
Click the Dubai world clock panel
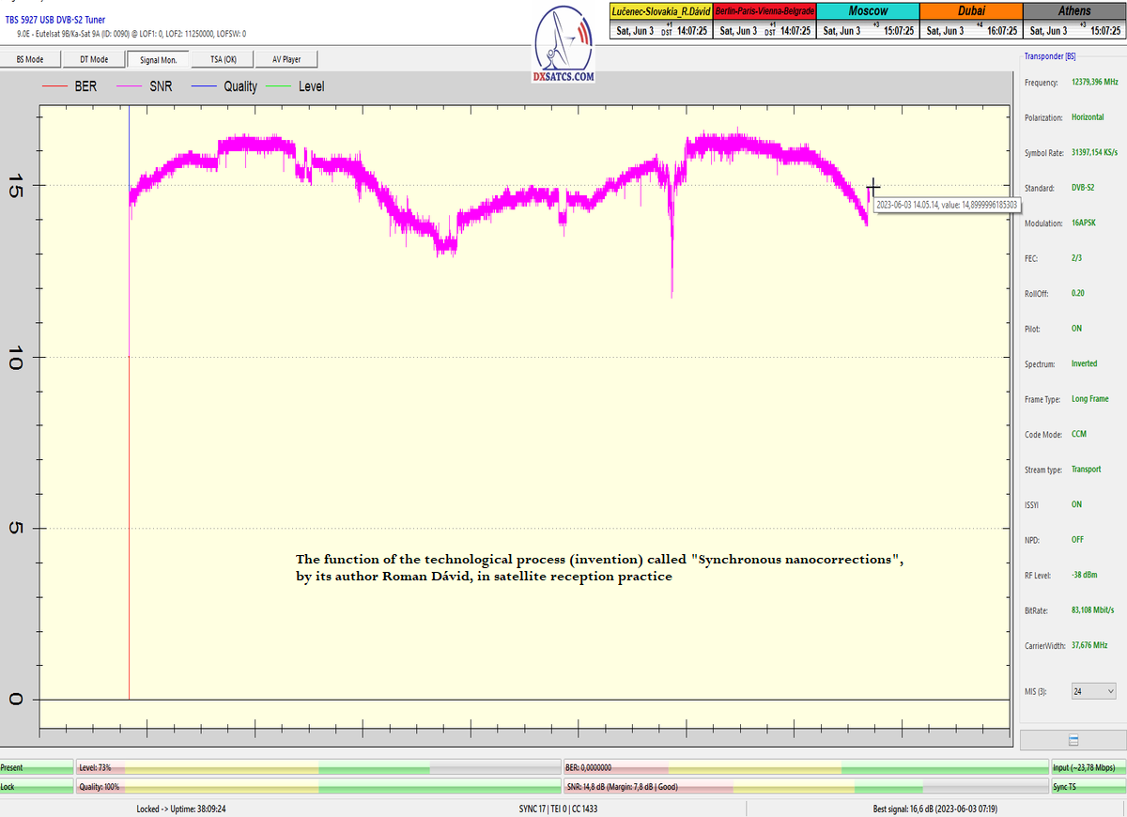tap(971, 21)
